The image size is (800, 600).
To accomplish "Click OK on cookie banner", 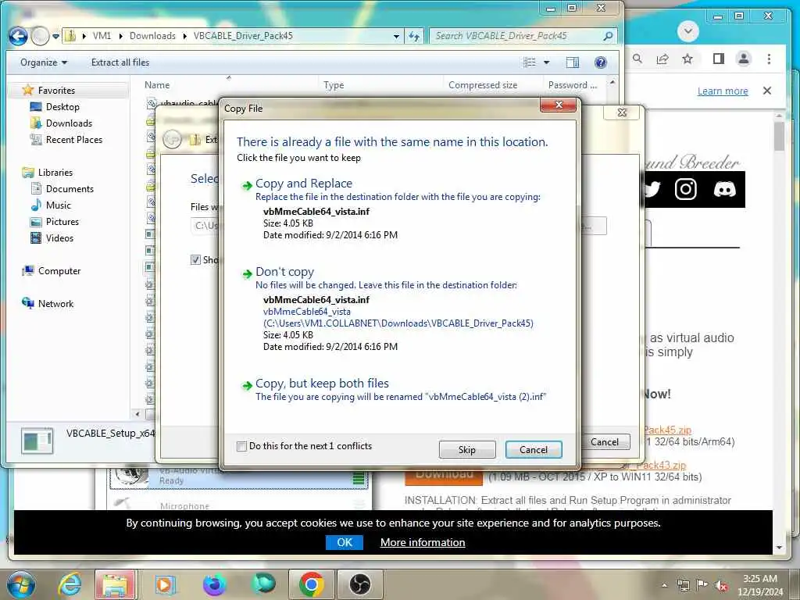I will (x=345, y=542).
